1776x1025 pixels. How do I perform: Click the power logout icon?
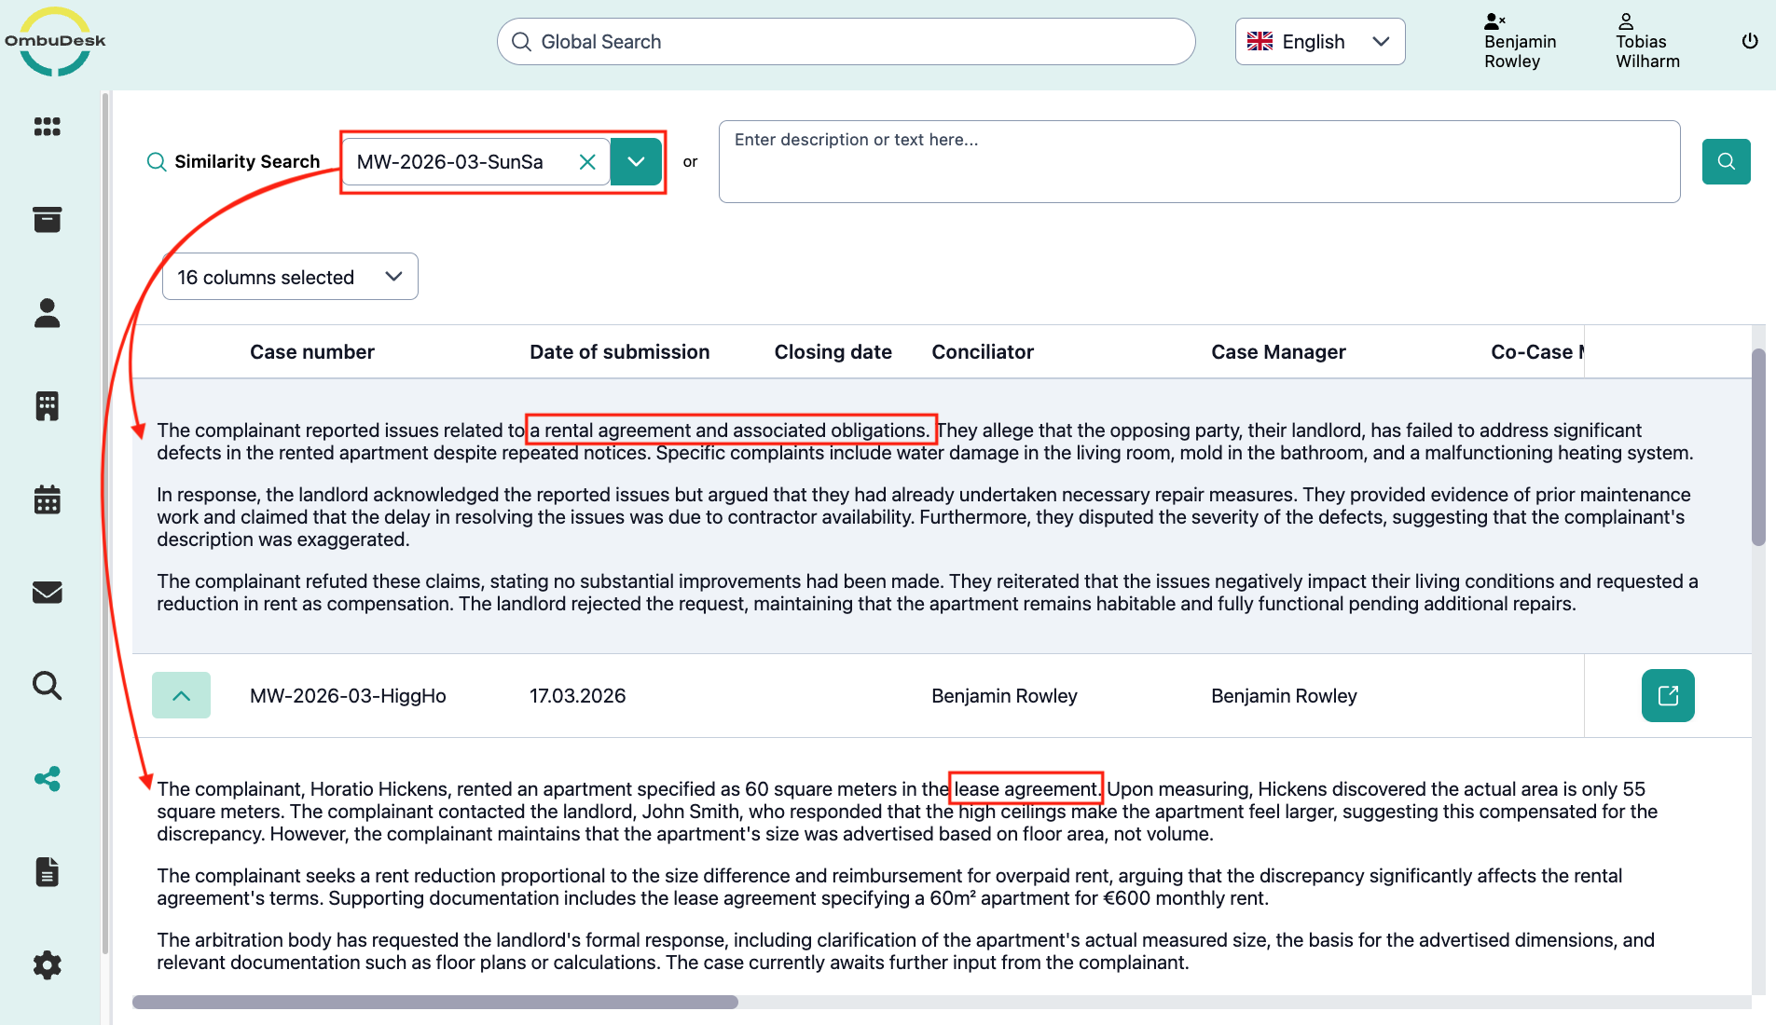point(1750,41)
